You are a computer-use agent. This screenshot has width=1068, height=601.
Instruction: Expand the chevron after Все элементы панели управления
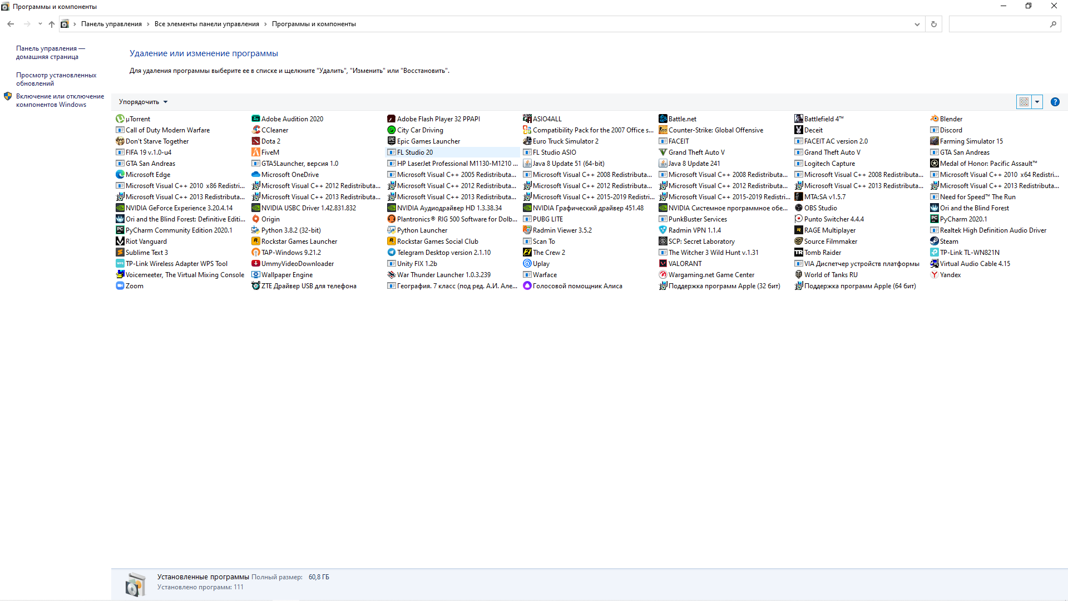click(265, 24)
